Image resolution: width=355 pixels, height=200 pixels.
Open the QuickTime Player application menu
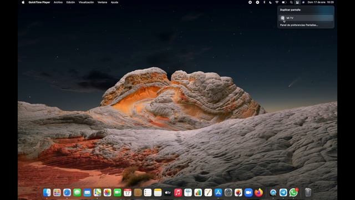(x=39, y=2)
